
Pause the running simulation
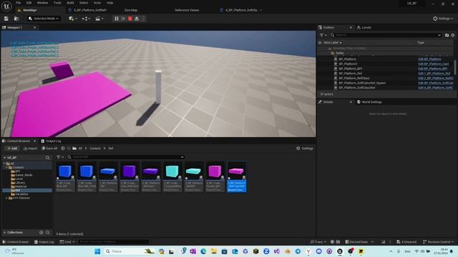117,19
